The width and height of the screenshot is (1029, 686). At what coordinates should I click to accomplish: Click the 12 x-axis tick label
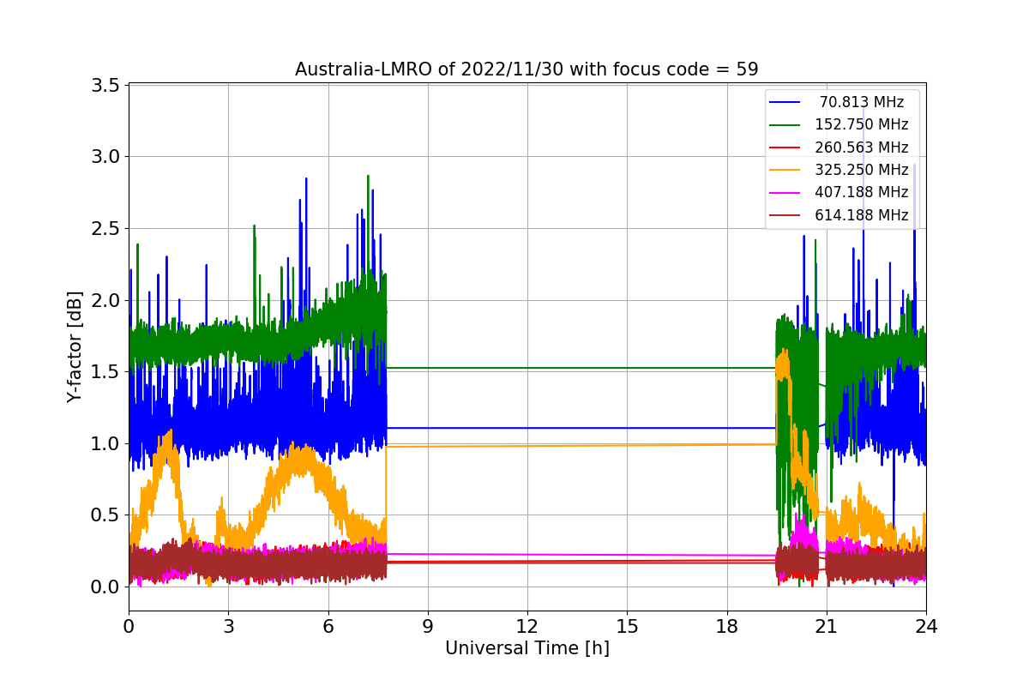point(527,627)
